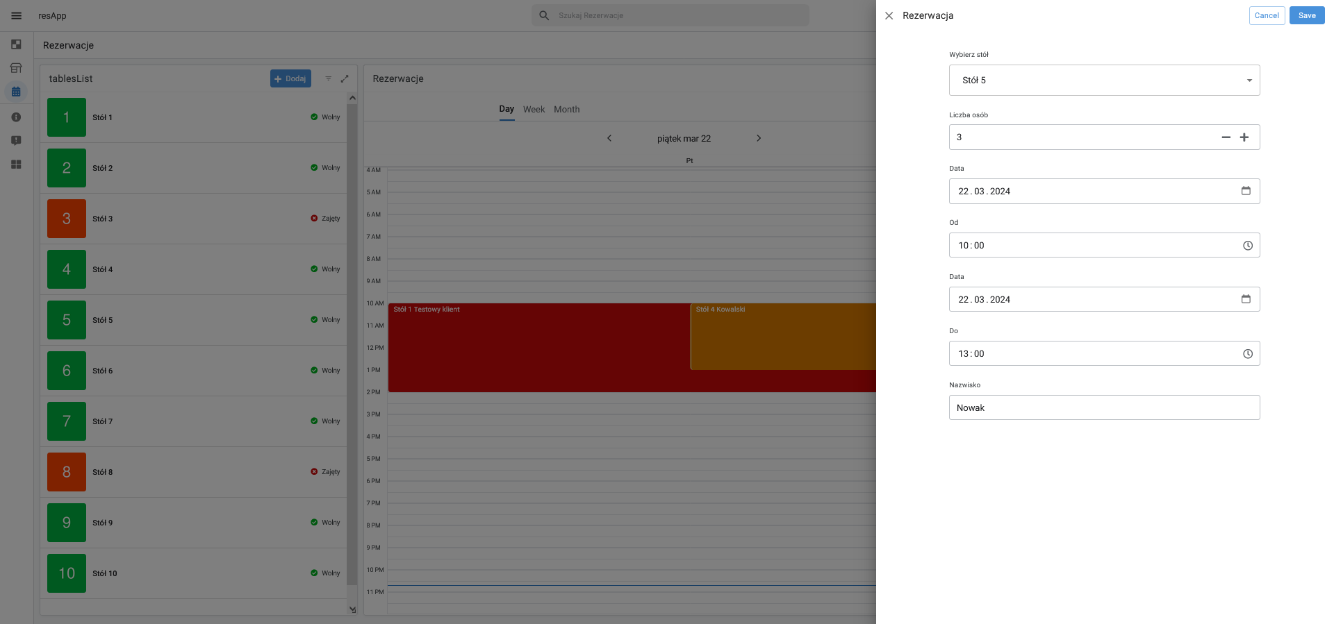This screenshot has width=1334, height=624.
Task: Open clock picker for the Do time field
Action: (1247, 354)
